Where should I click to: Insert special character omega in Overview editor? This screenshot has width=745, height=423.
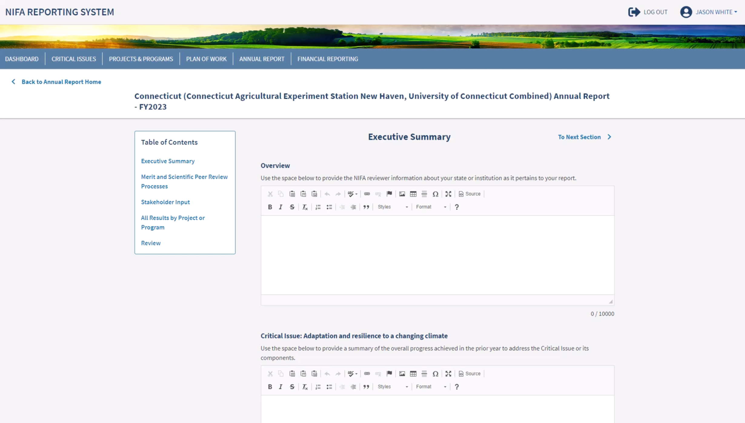(x=435, y=194)
